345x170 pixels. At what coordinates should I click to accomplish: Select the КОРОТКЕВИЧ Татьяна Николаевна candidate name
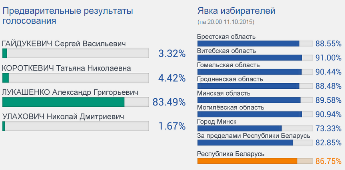pyautogui.click(x=66, y=68)
